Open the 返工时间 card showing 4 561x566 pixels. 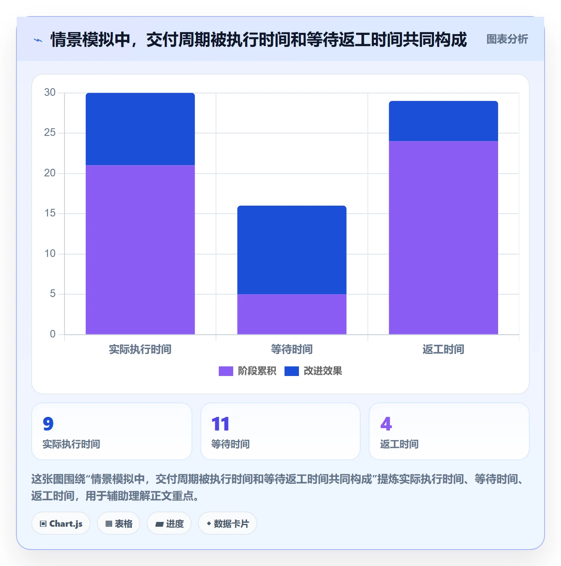pos(449,431)
